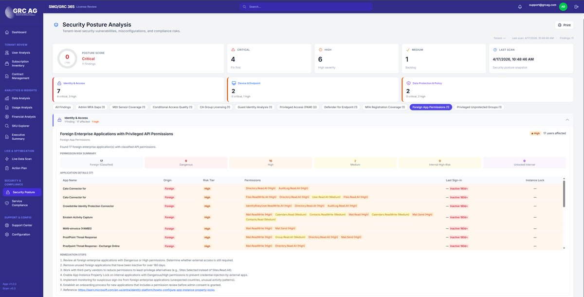Start a Live Data Scan
Screen dimensions: 584x297
pyautogui.click(x=22, y=159)
